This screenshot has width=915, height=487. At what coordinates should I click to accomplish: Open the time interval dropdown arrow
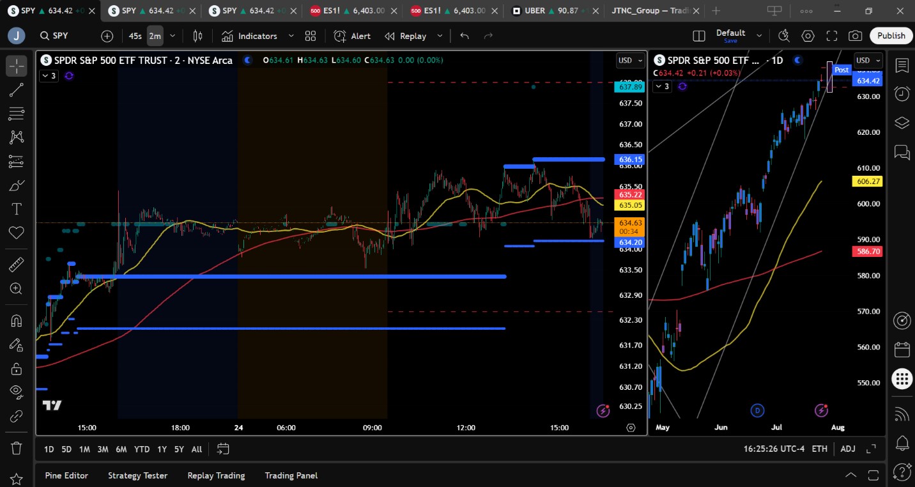coord(173,36)
